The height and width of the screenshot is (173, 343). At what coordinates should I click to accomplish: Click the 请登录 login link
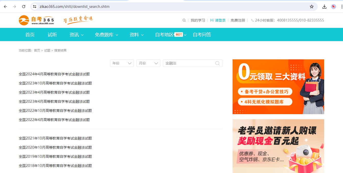point(220,20)
